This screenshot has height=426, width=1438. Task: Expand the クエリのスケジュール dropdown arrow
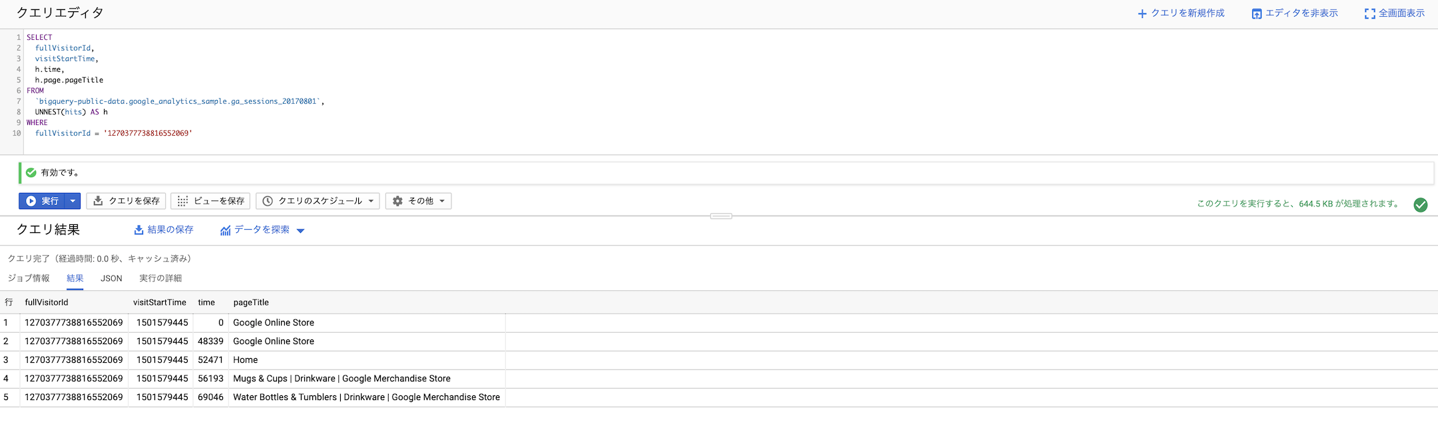pos(371,201)
